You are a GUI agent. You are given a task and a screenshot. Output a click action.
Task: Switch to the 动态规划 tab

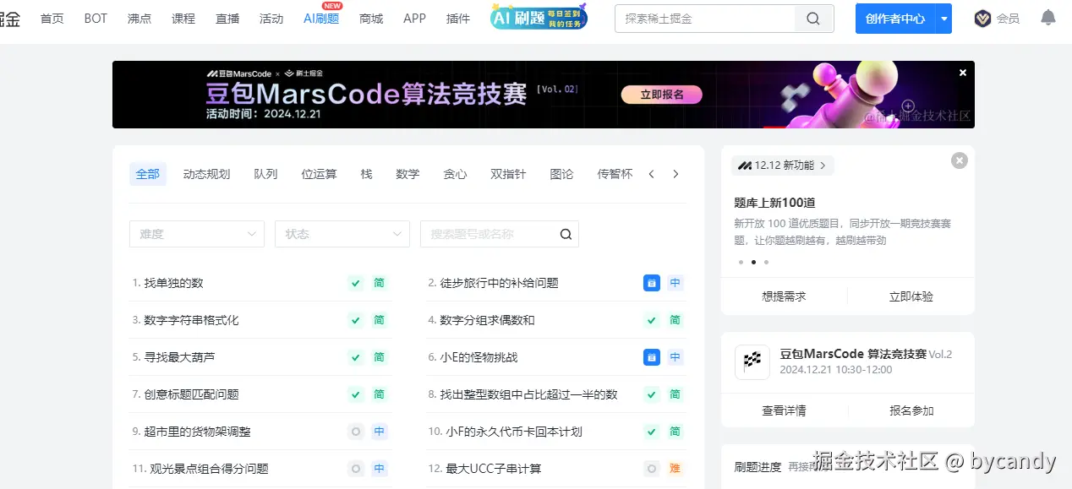pyautogui.click(x=206, y=174)
